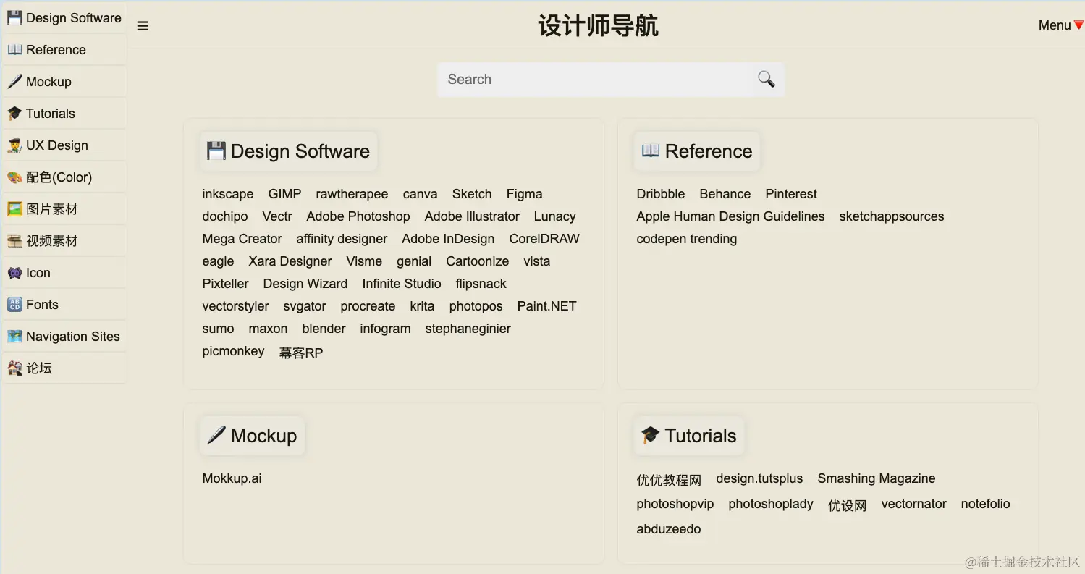Choose Navigation Sites in the sidebar
1085x574 pixels.
64,337
